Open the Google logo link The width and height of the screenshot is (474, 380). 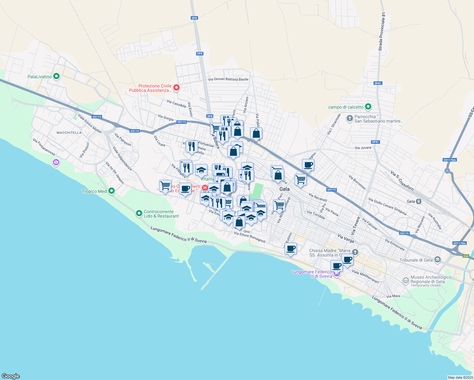[10, 377]
